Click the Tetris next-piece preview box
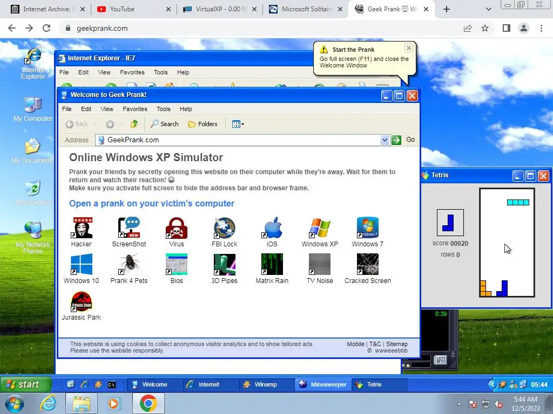This screenshot has height=414, width=553. (450, 223)
